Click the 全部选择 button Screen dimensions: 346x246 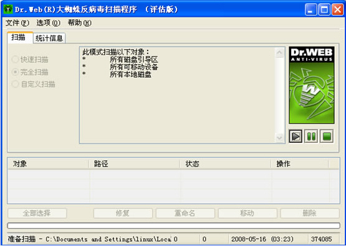click(x=37, y=213)
